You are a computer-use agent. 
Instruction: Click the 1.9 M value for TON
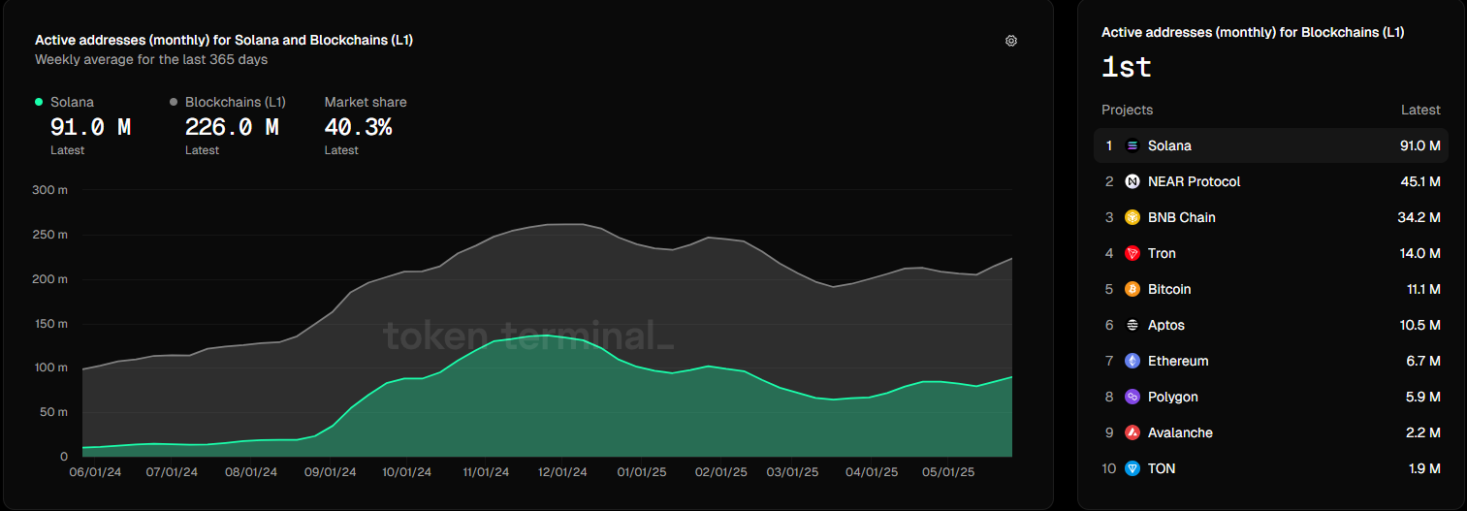click(x=1423, y=468)
